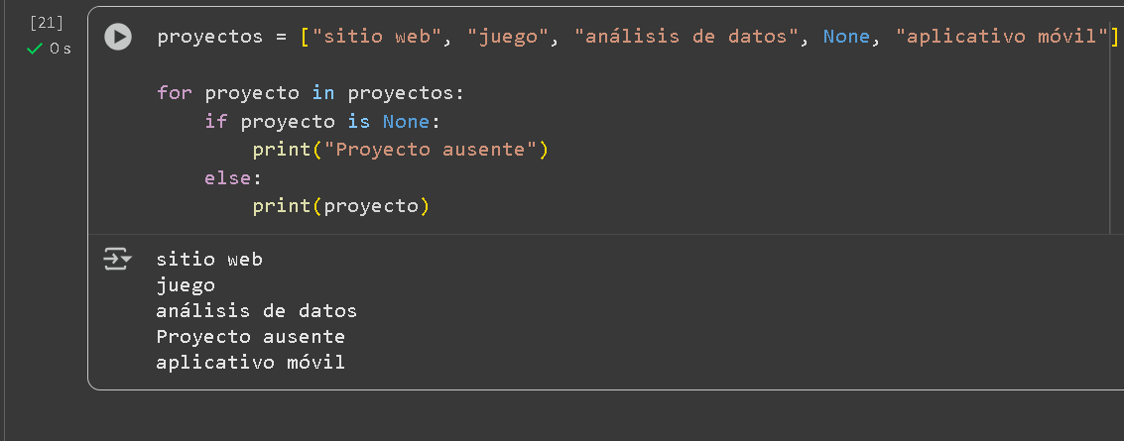Screen dimensions: 1124x441
Task: Click the 'Proyecto ausente' output line
Action: click(250, 337)
